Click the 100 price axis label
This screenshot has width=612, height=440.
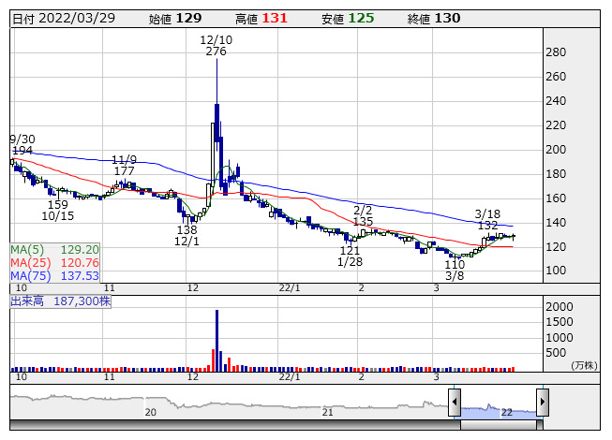[556, 270]
